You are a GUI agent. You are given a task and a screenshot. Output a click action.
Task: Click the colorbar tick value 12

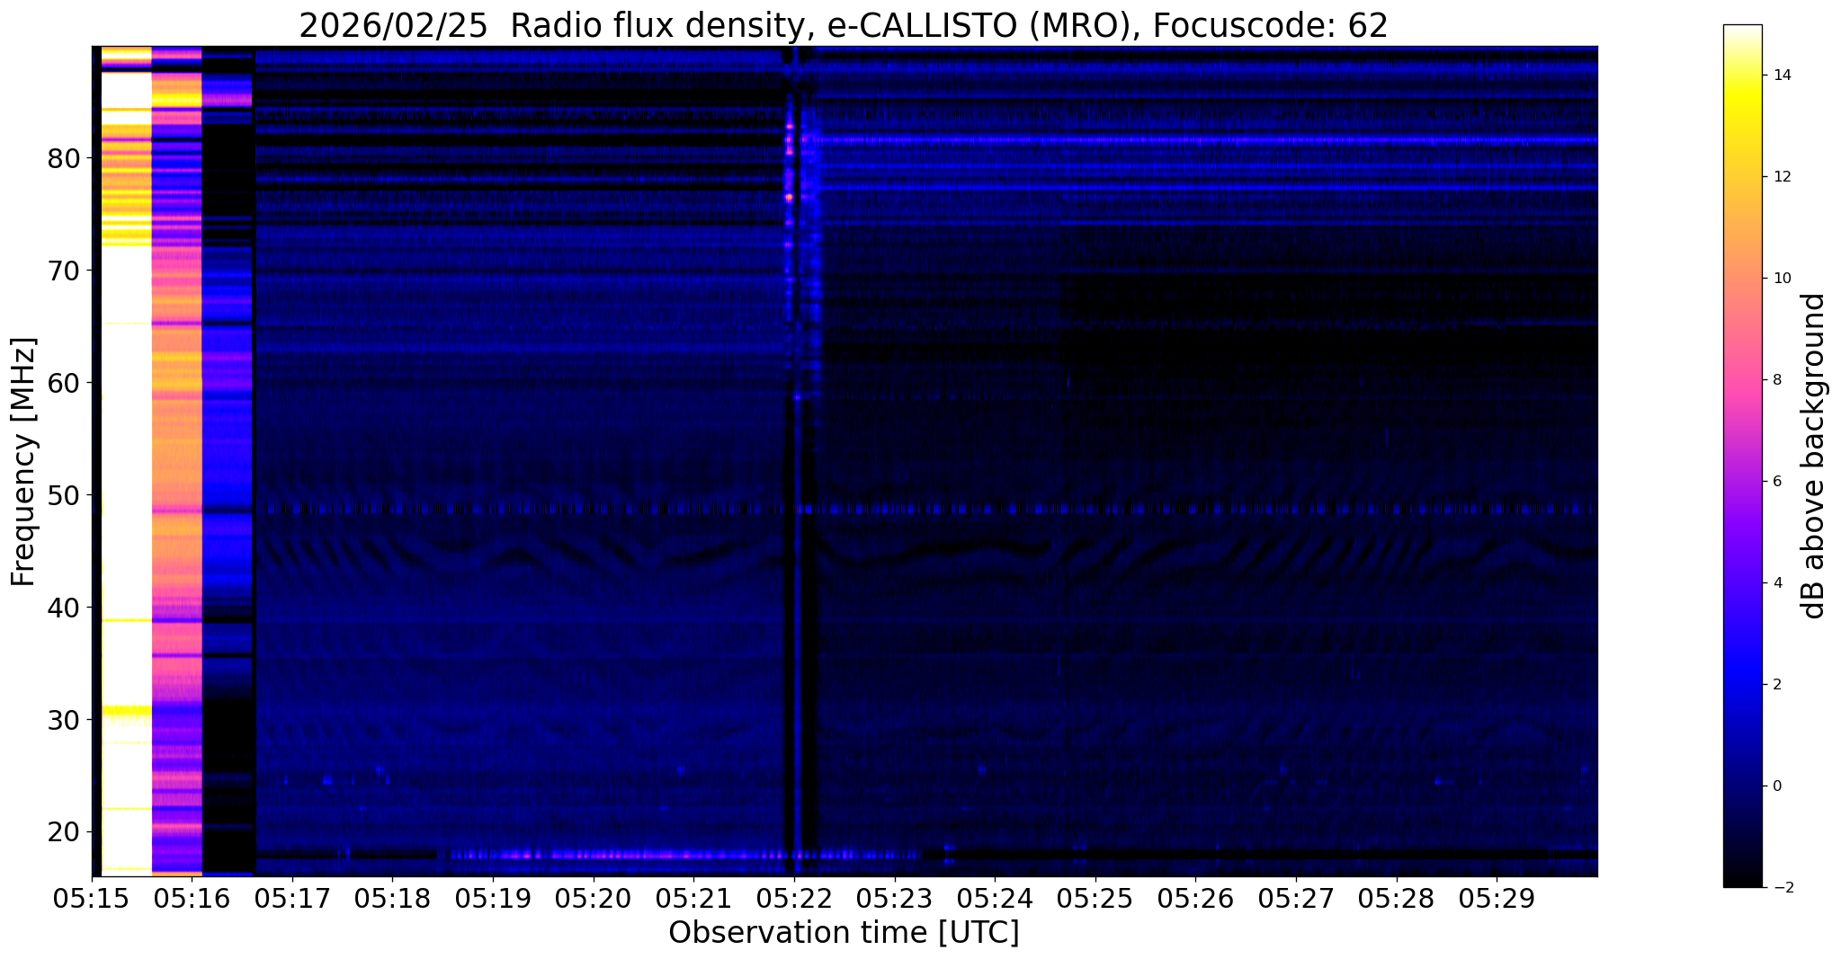[x=1781, y=177]
